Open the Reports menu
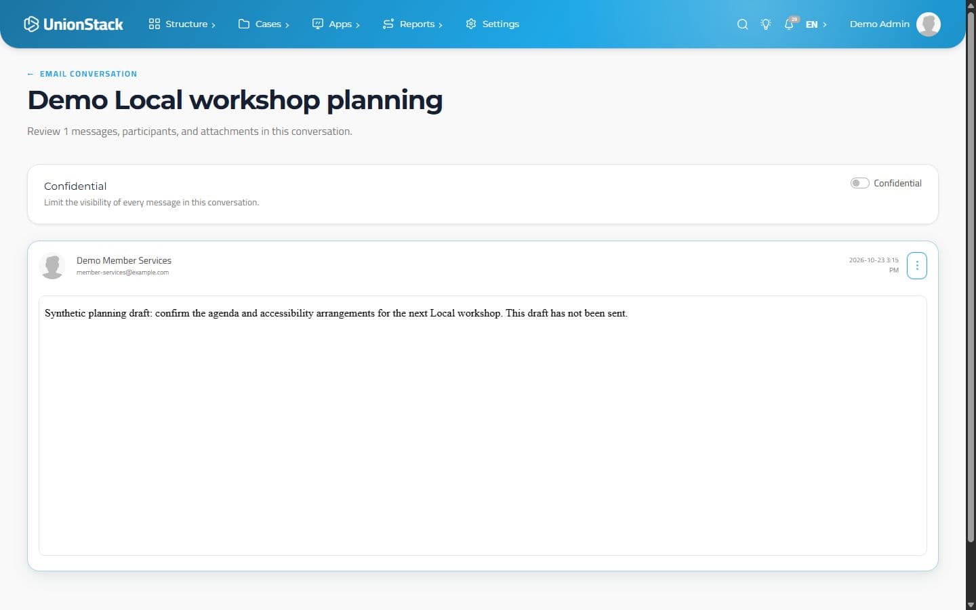 (413, 24)
